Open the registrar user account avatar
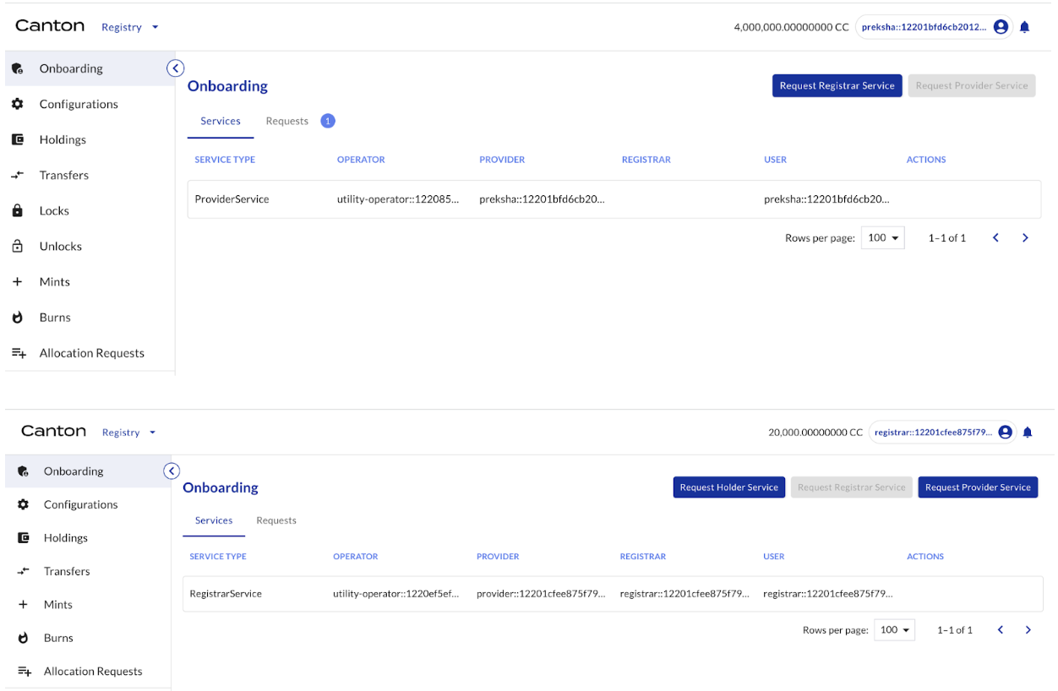 coord(1005,432)
